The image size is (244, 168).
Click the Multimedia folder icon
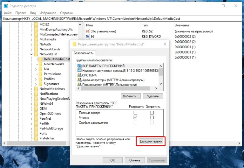tap(36, 39)
